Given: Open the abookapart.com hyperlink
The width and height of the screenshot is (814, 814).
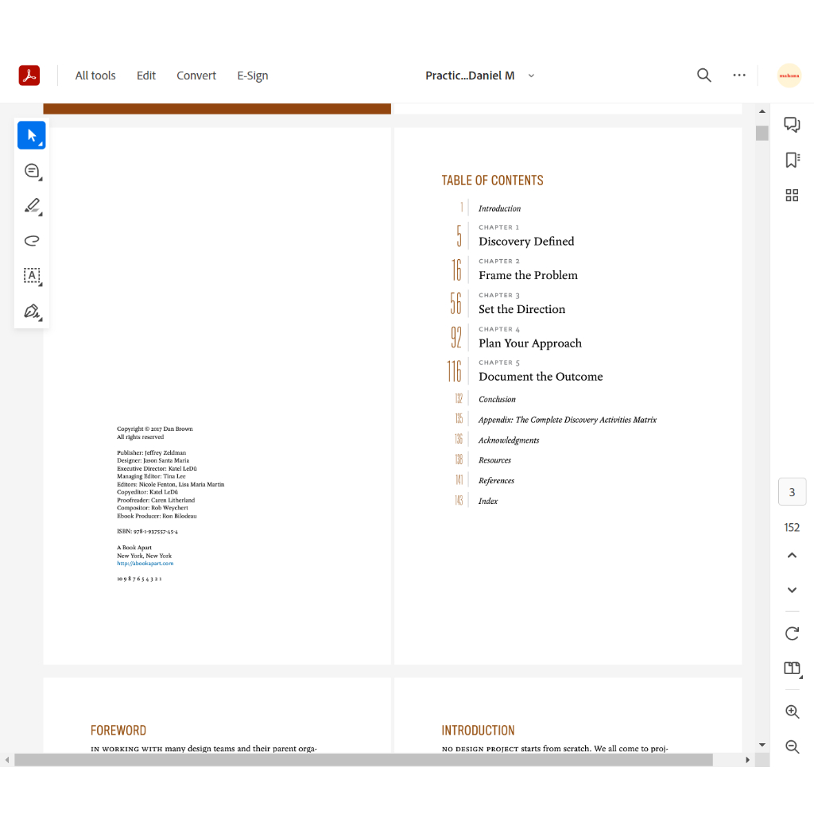Looking at the screenshot, I should 145,564.
